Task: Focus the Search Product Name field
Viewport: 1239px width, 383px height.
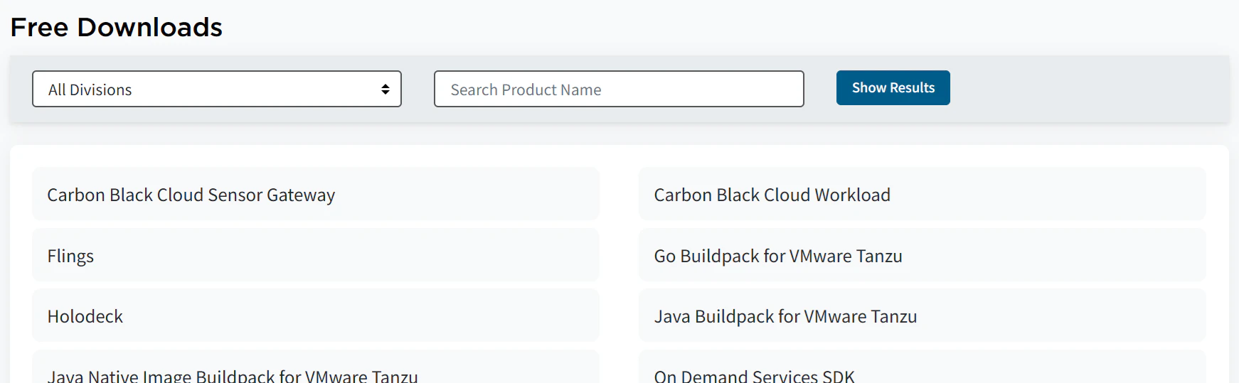Action: click(x=619, y=89)
